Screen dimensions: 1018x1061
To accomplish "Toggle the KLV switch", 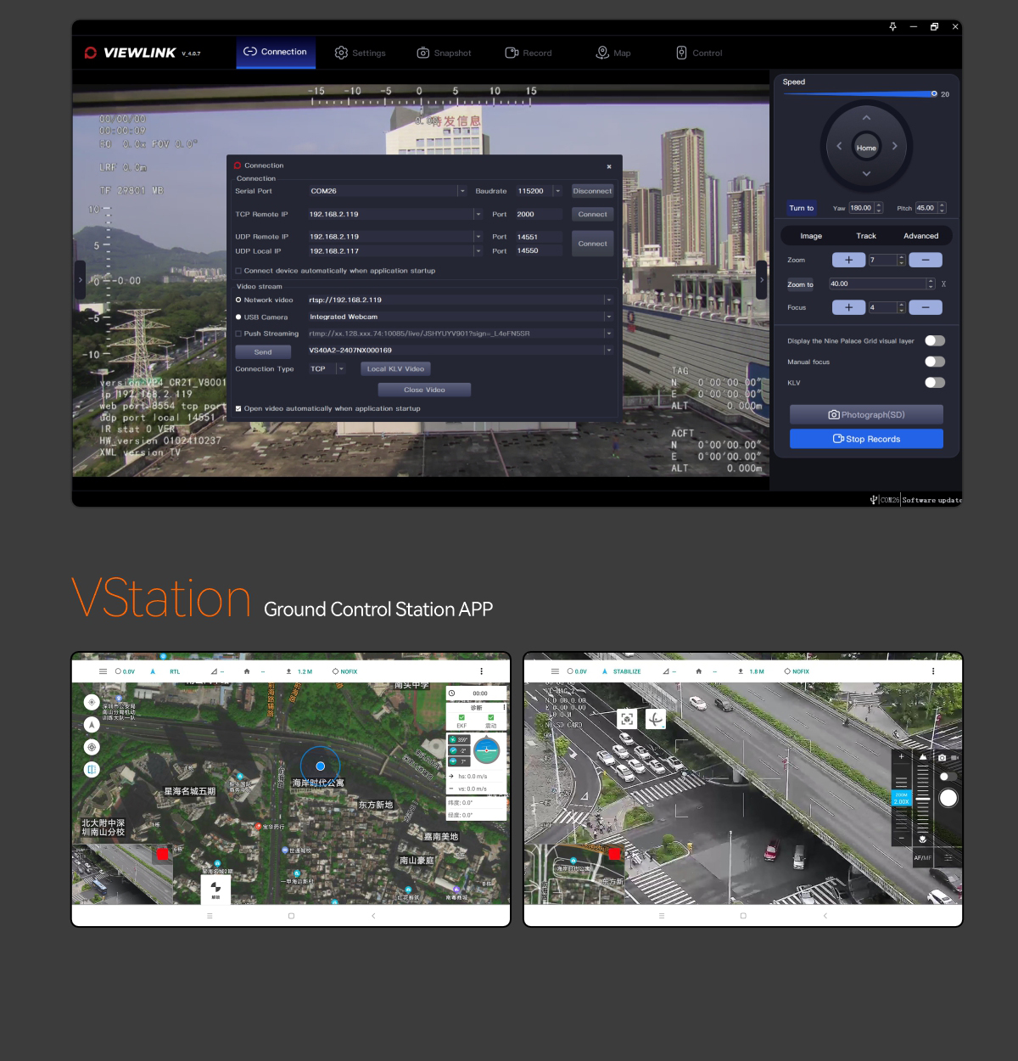I will [935, 382].
